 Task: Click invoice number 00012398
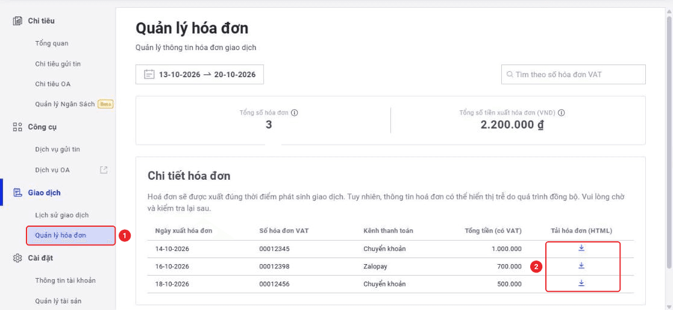coord(274,267)
